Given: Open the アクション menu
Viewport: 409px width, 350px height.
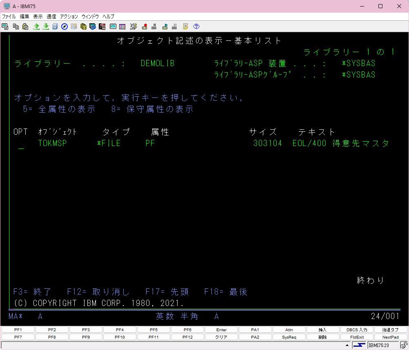Looking at the screenshot, I should (x=69, y=16).
